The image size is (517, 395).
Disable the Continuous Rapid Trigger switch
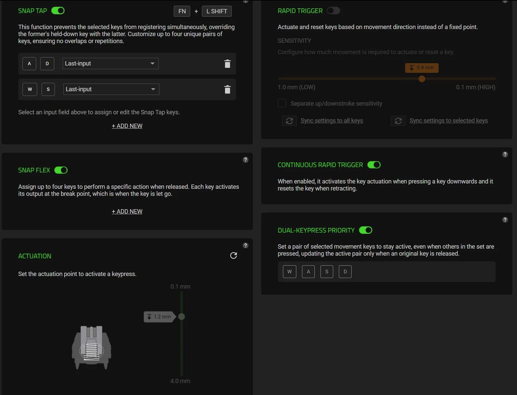(374, 165)
